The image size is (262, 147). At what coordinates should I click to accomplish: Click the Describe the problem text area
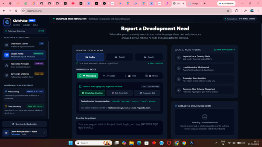click(120, 128)
